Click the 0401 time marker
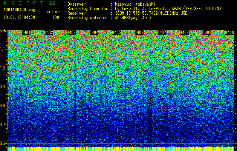The image size is (237, 151). point(26,32)
